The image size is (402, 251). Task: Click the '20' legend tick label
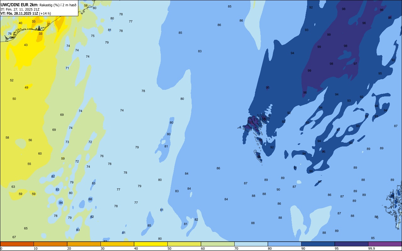click(x=69, y=248)
